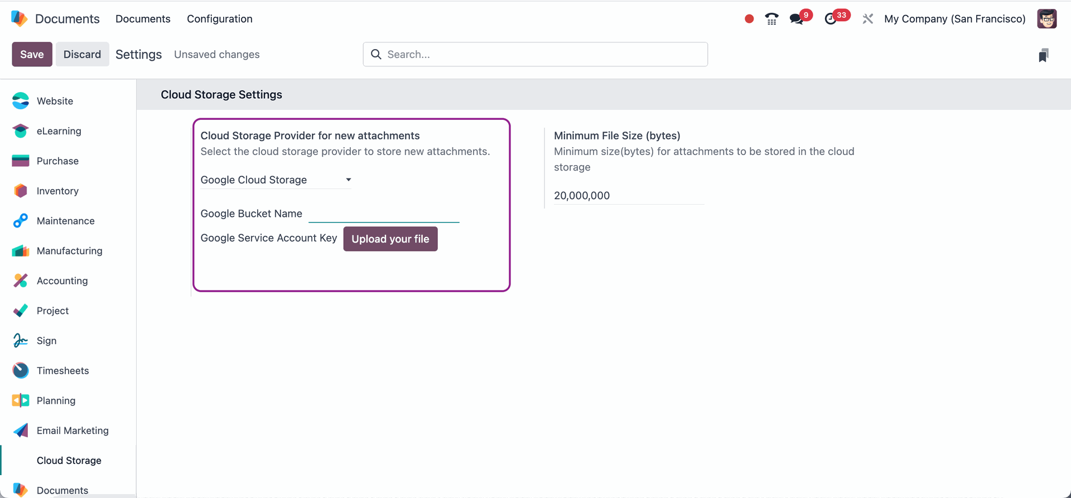Viewport: 1071px width, 498px height.
Task: Open the Configuration menu
Action: [220, 19]
